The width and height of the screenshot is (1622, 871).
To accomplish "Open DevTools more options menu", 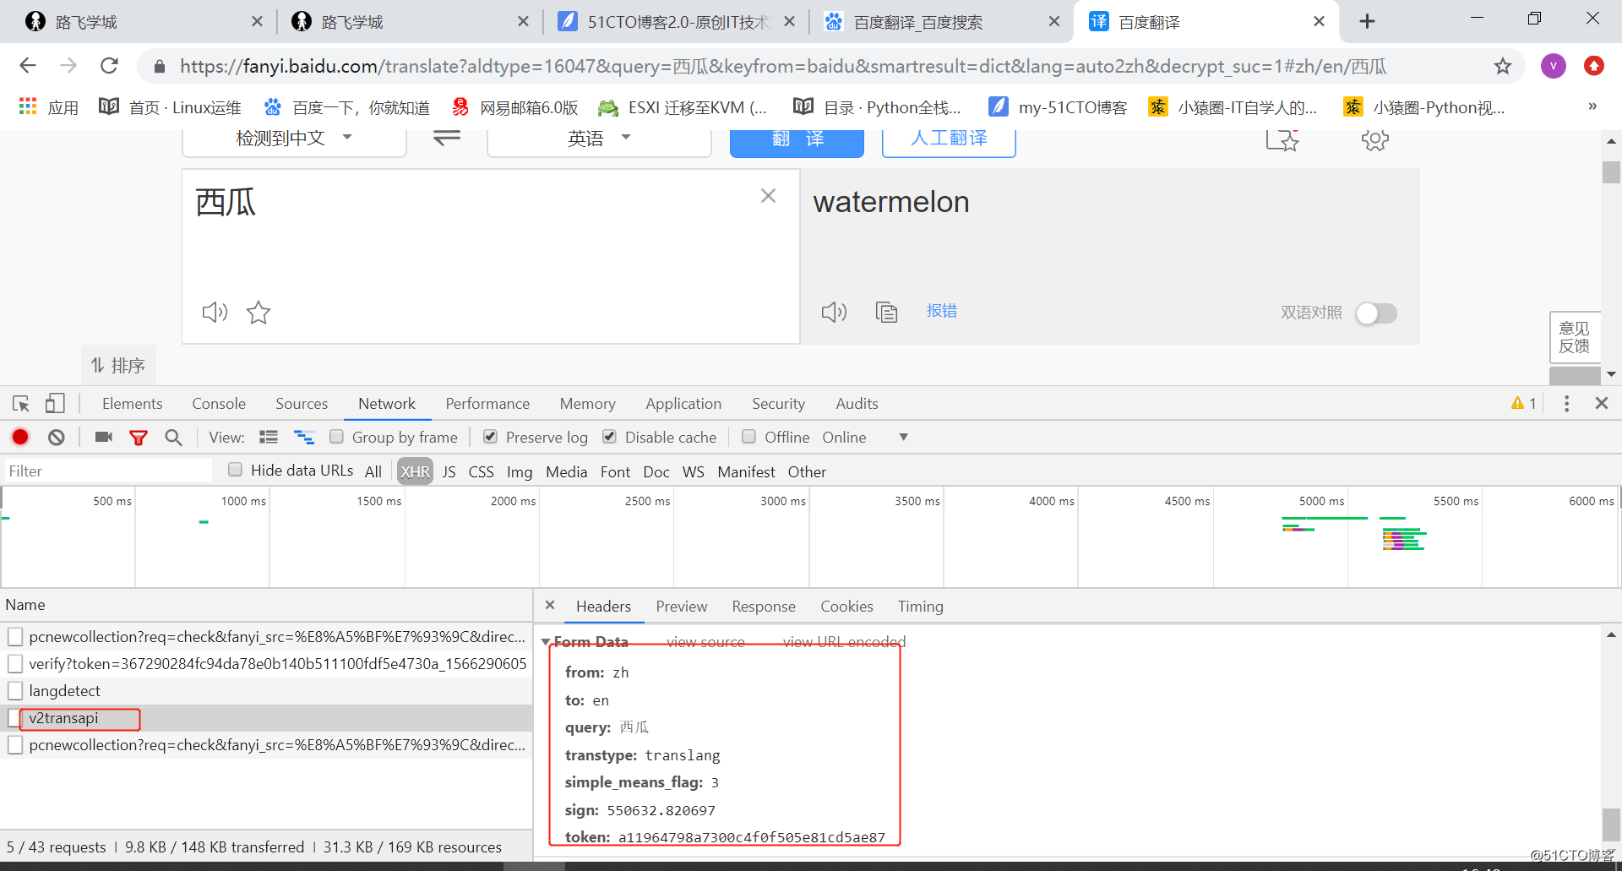I will (1566, 404).
